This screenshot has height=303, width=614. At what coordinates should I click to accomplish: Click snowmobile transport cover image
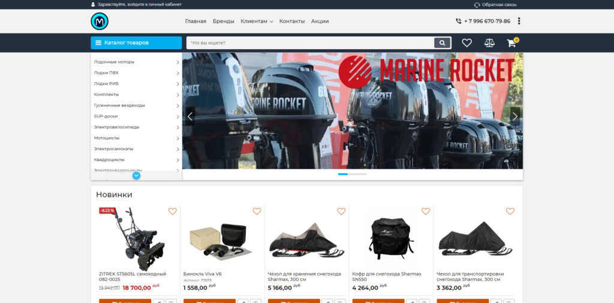coord(475,238)
